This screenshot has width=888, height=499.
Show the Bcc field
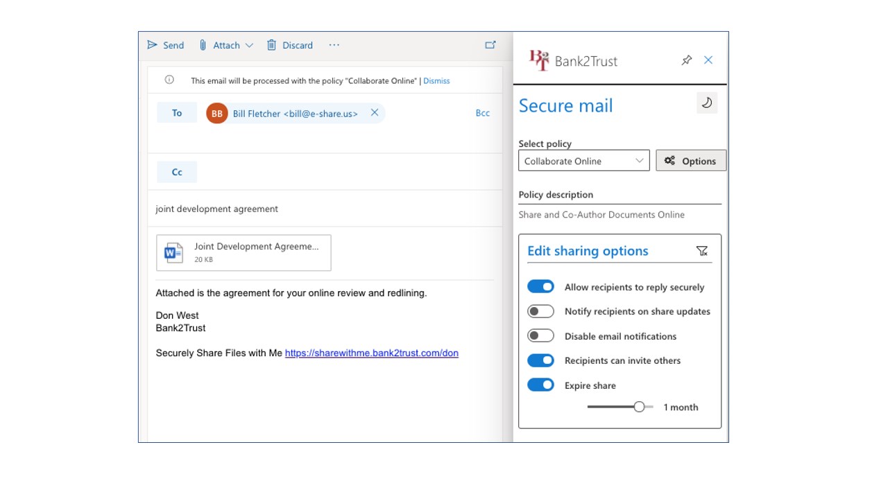(483, 113)
